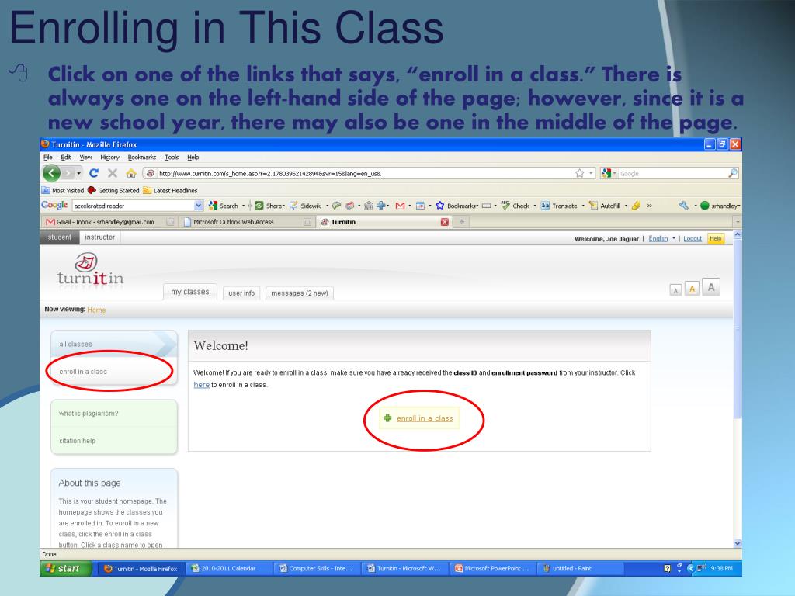Click the Windows start button
The width and height of the screenshot is (795, 596).
[65, 569]
